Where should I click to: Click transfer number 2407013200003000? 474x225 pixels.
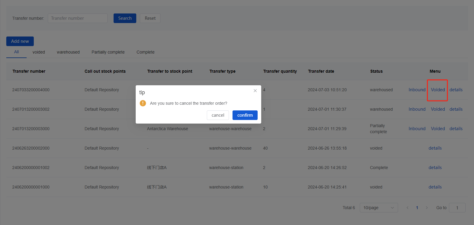(x=31, y=129)
